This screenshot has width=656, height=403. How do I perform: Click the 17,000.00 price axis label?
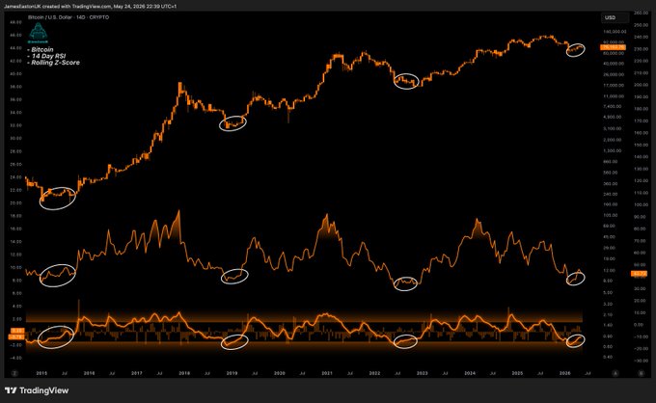pos(614,85)
